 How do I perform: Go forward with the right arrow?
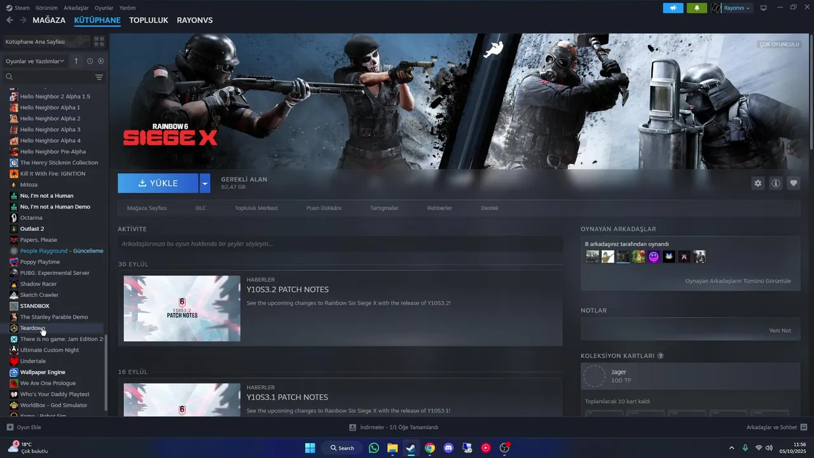click(23, 20)
